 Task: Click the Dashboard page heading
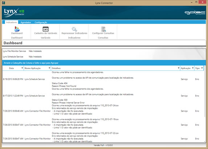pos(13,43)
